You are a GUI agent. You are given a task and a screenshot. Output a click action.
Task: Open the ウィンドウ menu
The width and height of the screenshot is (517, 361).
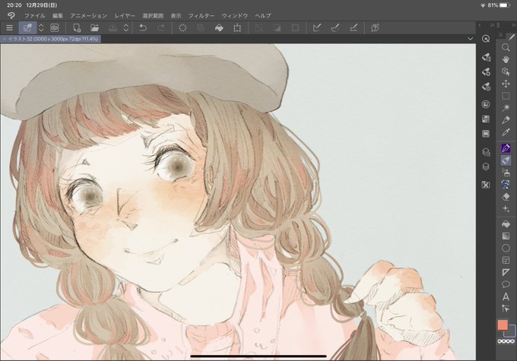(x=234, y=15)
